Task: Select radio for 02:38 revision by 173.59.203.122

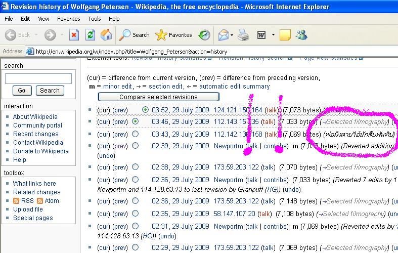Action: (136, 167)
